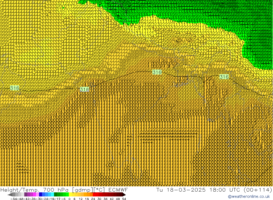Click the rightmost '316' contour label

[224, 77]
